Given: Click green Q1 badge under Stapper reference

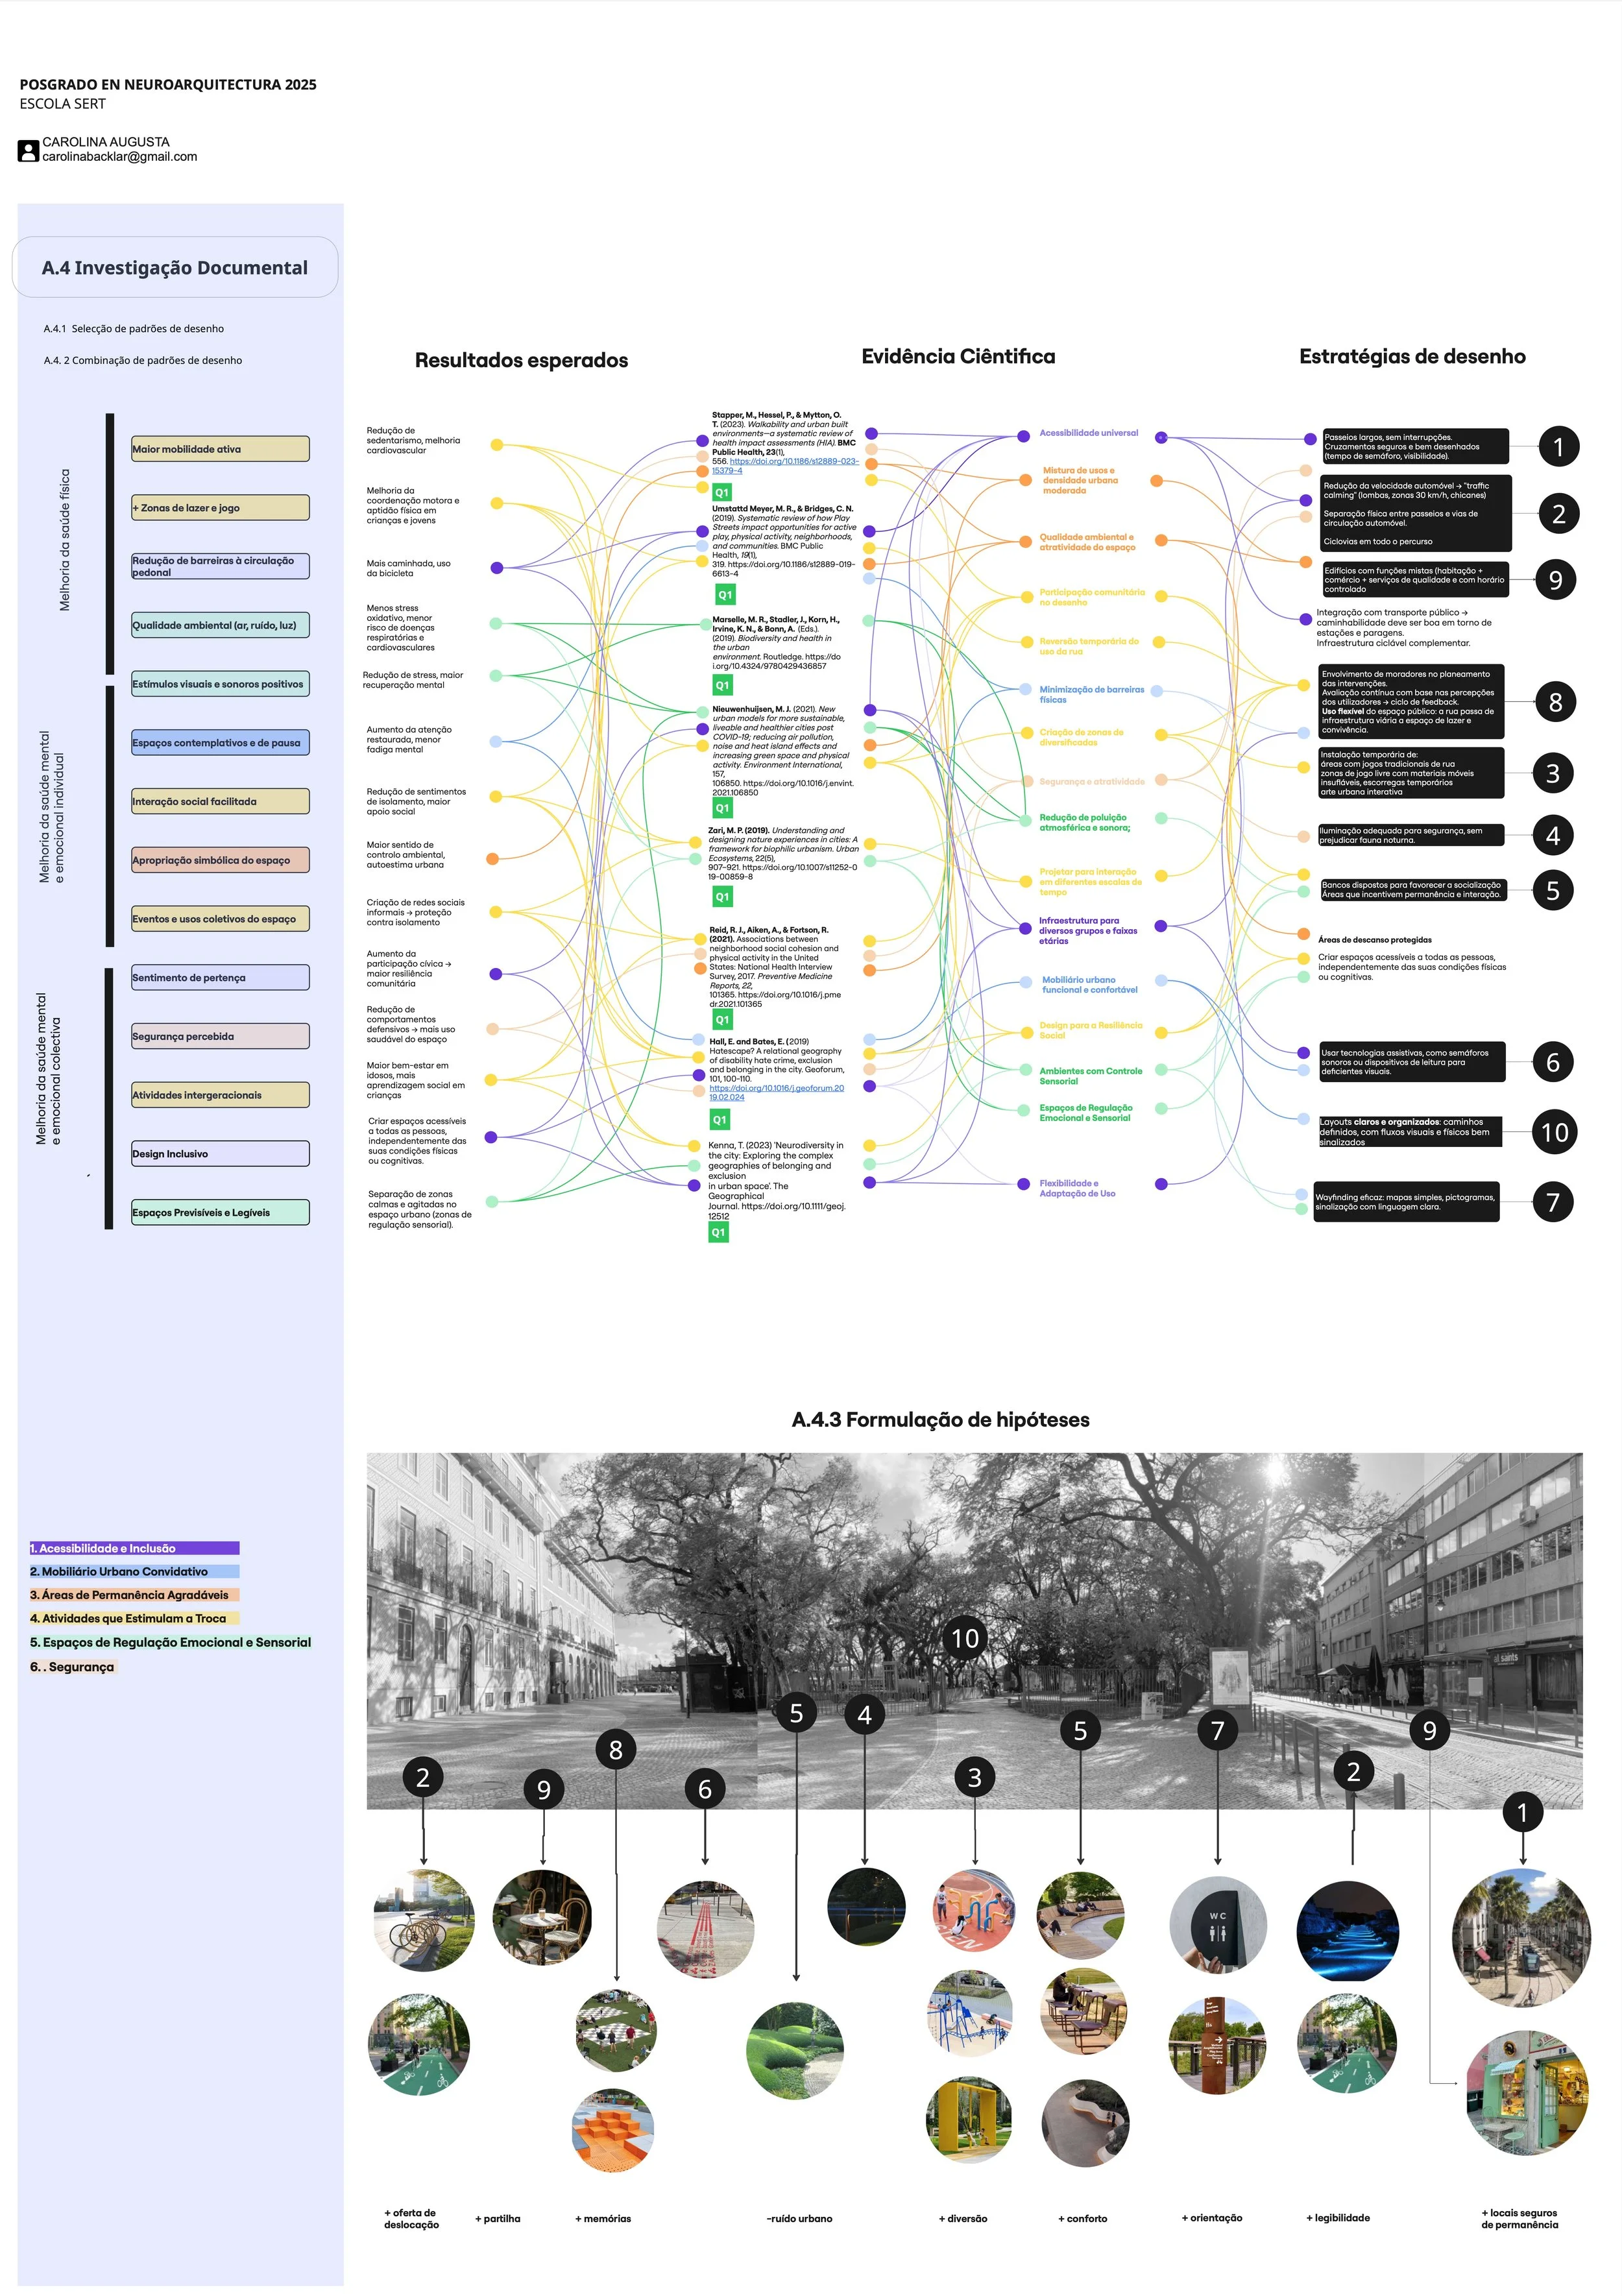Looking at the screenshot, I should pos(722,492).
